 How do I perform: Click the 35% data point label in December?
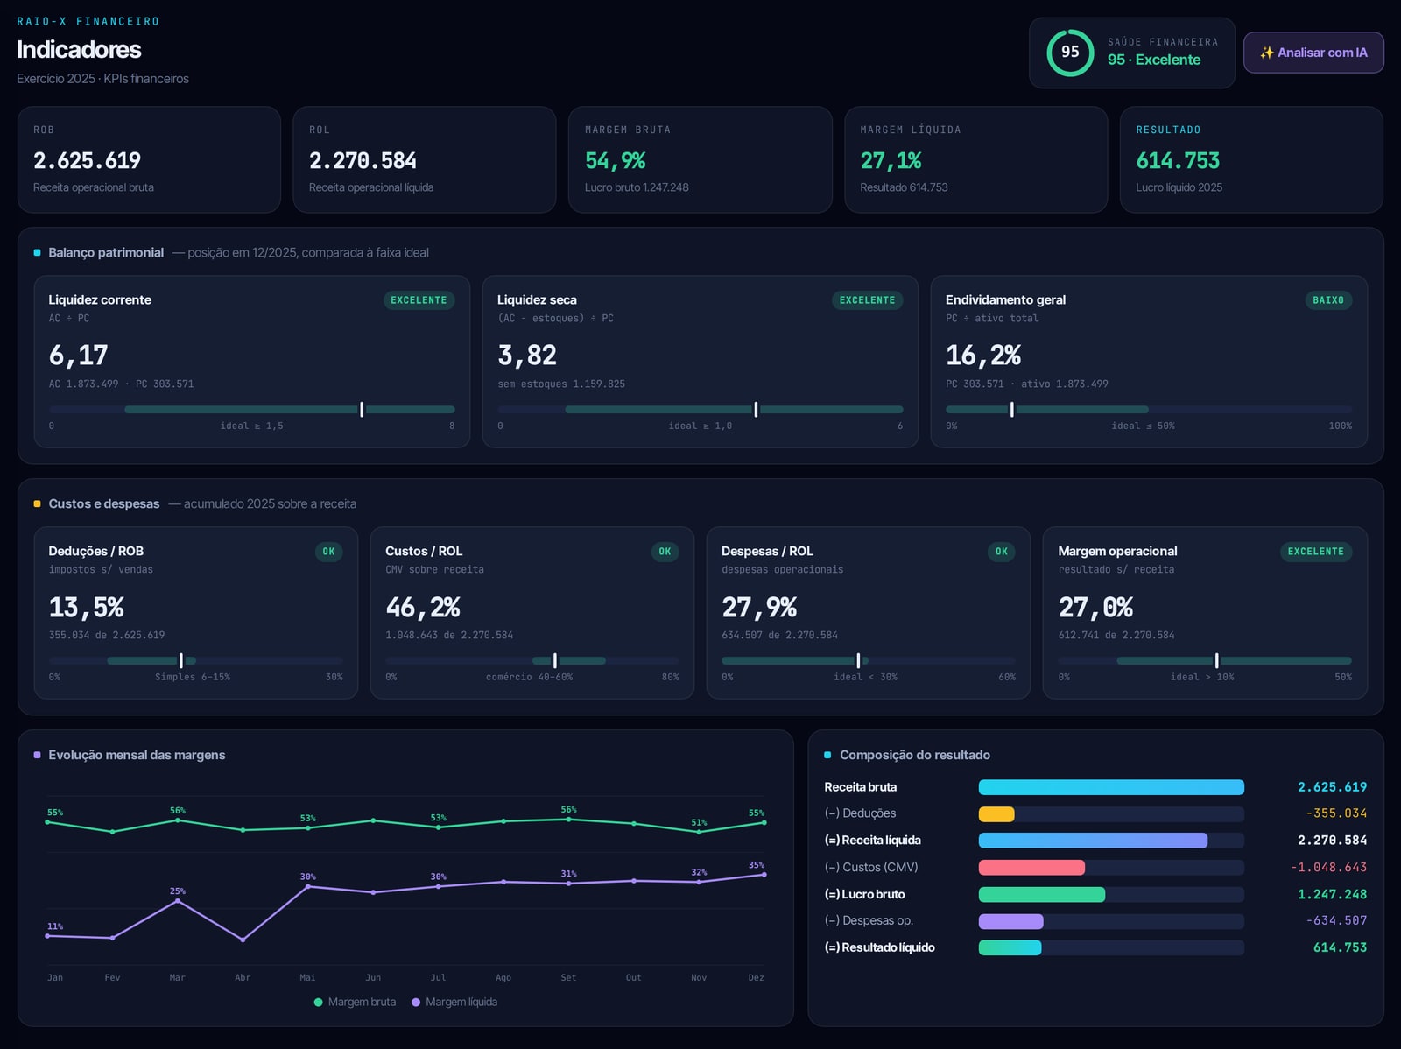pos(757,865)
